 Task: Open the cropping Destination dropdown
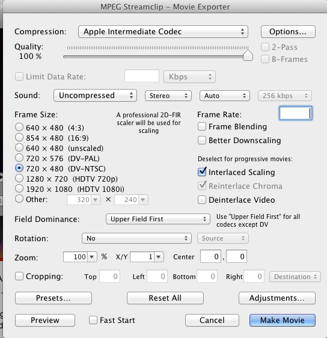pyautogui.click(x=295, y=277)
